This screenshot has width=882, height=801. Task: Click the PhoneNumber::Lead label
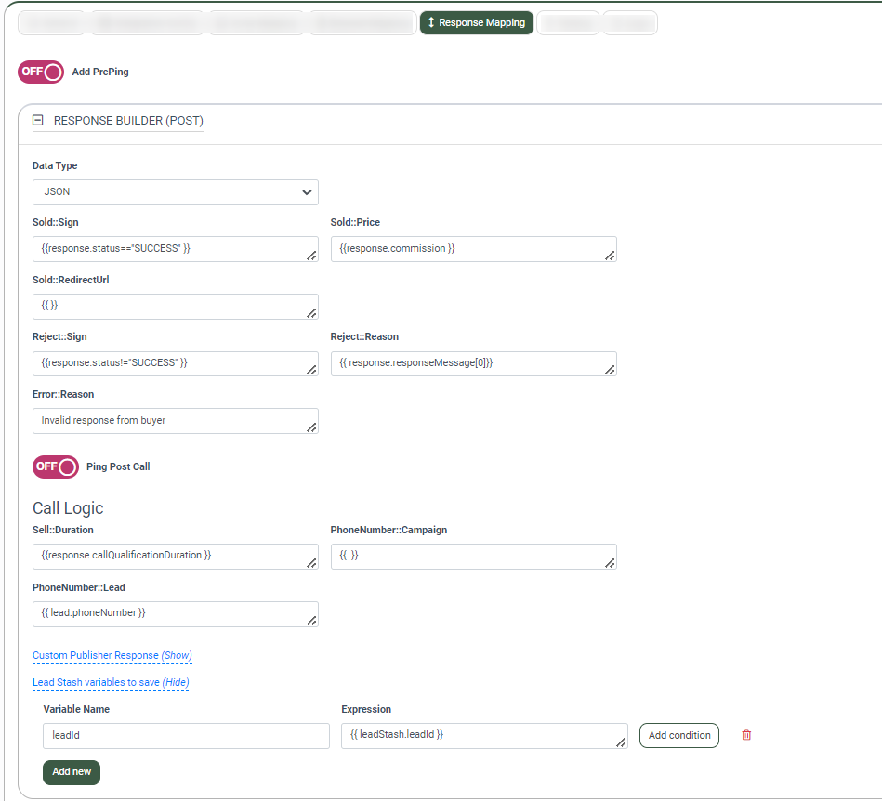(x=79, y=587)
